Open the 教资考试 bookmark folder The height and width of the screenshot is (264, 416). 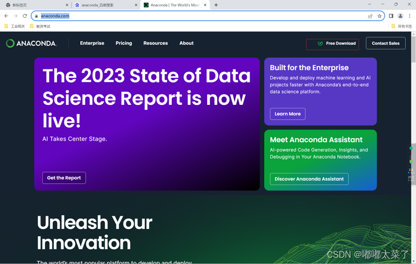pyautogui.click(x=40, y=26)
